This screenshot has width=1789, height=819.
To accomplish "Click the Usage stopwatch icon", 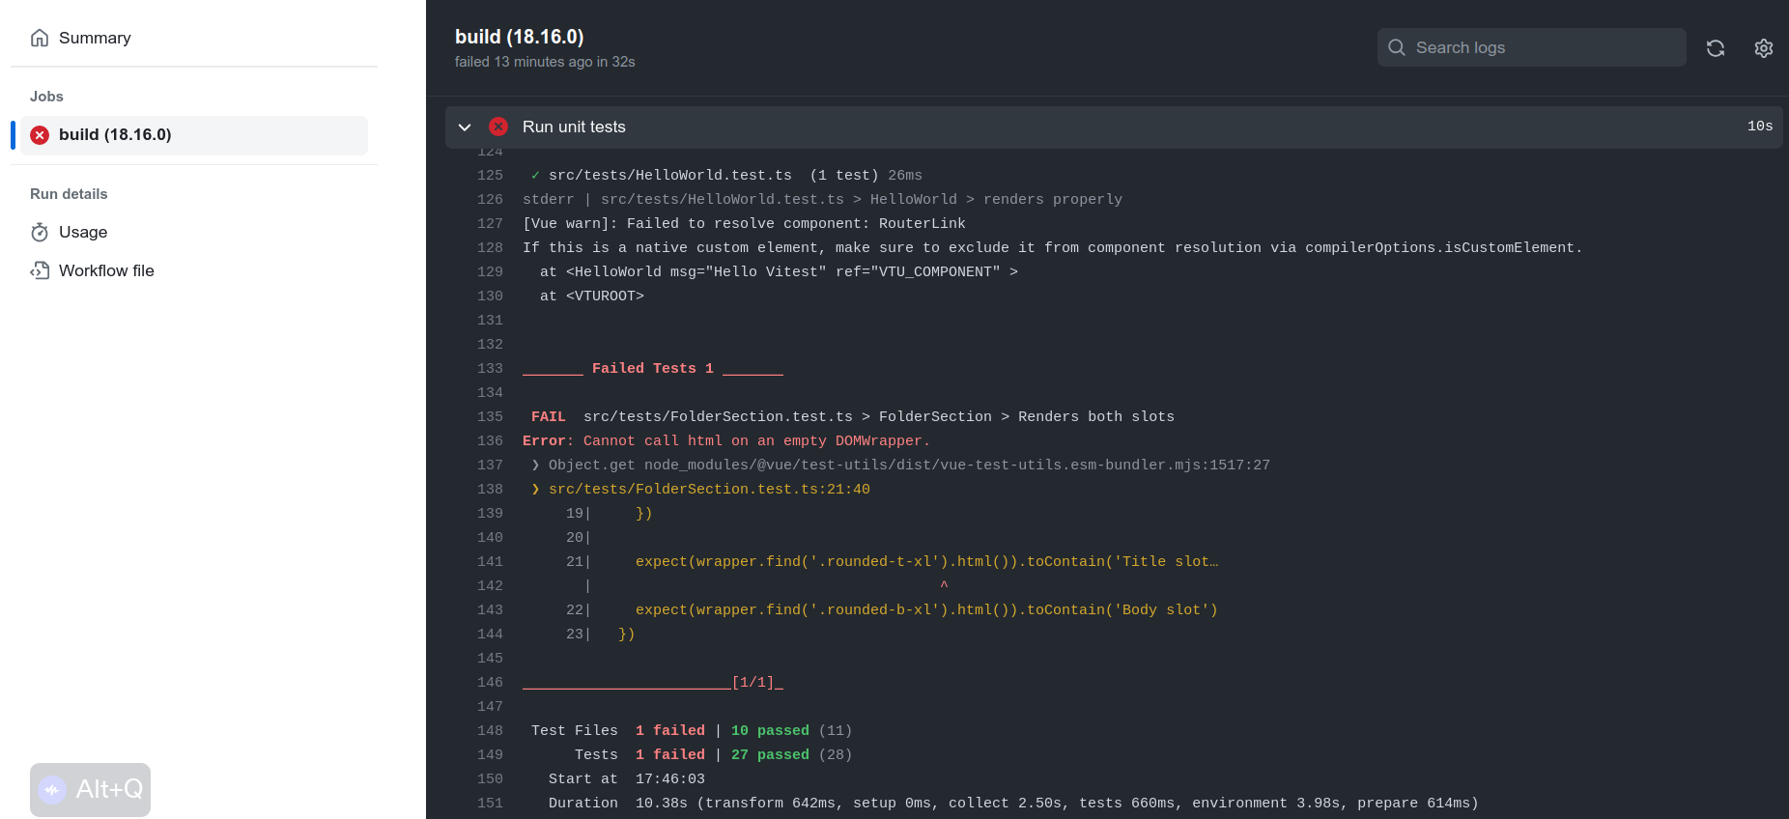I will (x=40, y=232).
